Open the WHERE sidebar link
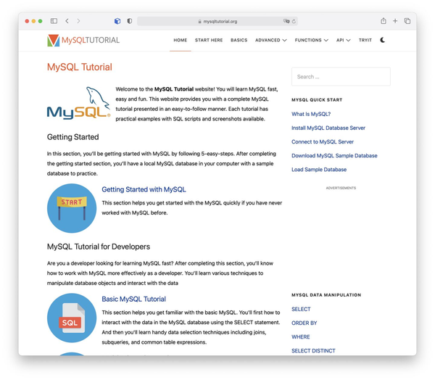This screenshot has width=435, height=380. [x=301, y=337]
